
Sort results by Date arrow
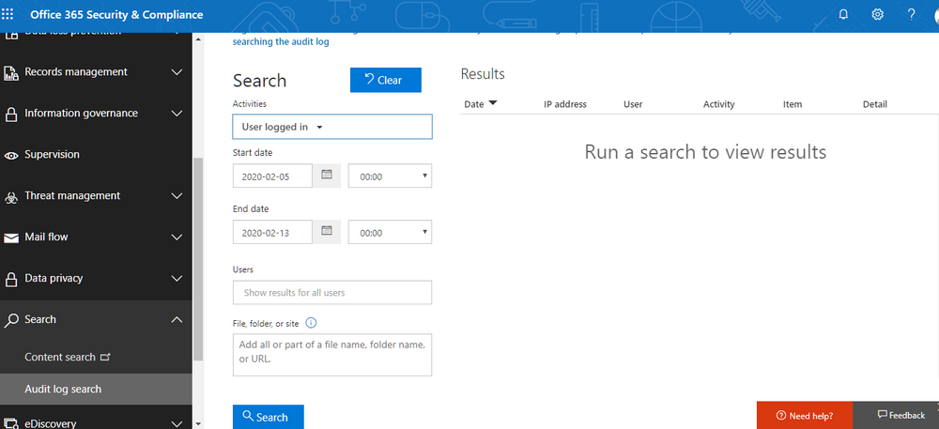[x=493, y=103]
